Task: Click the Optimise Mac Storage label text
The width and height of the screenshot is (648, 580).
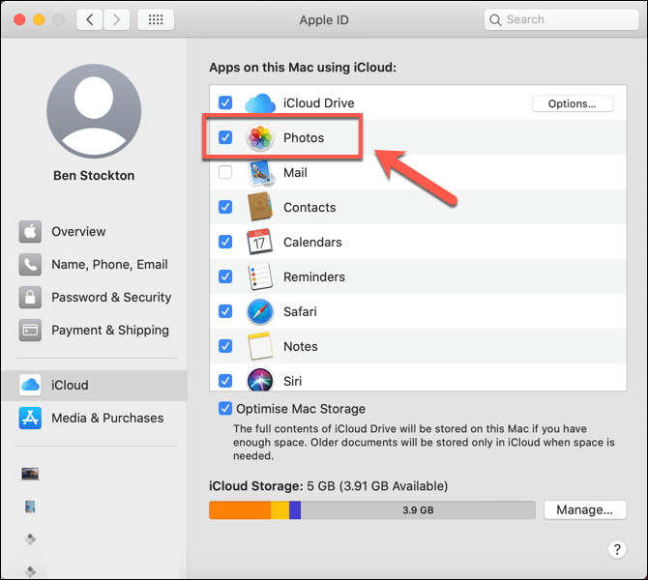Action: [x=301, y=409]
